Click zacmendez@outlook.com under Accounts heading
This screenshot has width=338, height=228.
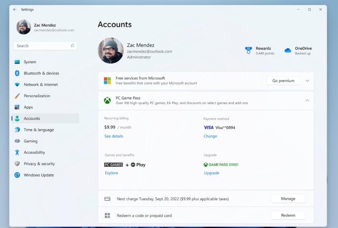[149, 51]
